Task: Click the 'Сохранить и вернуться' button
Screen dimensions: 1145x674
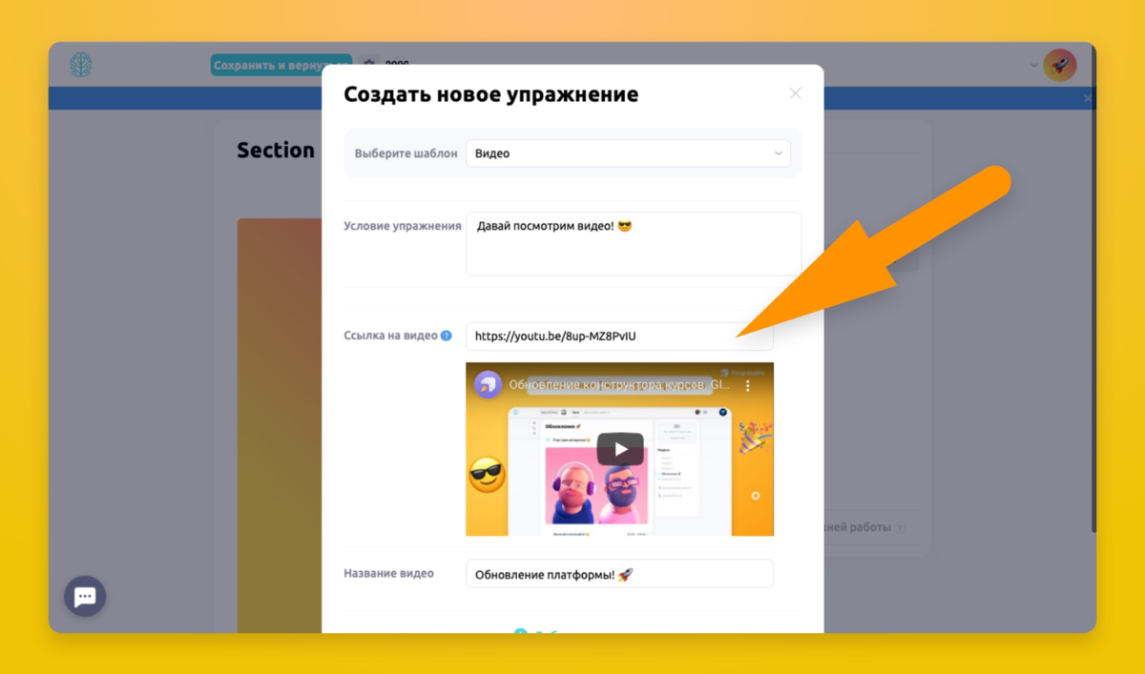Action: point(281,65)
